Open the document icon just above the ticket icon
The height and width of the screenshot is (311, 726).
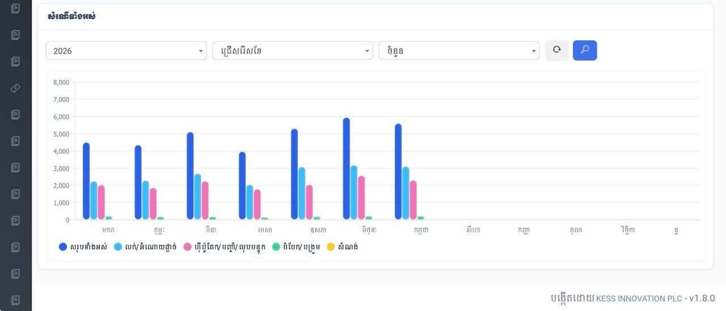(16, 61)
